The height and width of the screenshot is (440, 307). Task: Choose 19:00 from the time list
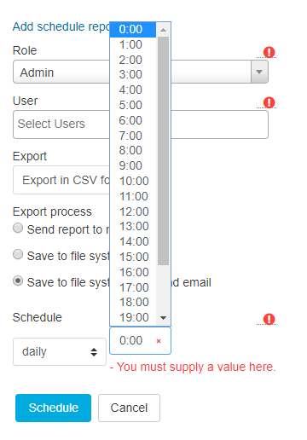pyautogui.click(x=133, y=317)
